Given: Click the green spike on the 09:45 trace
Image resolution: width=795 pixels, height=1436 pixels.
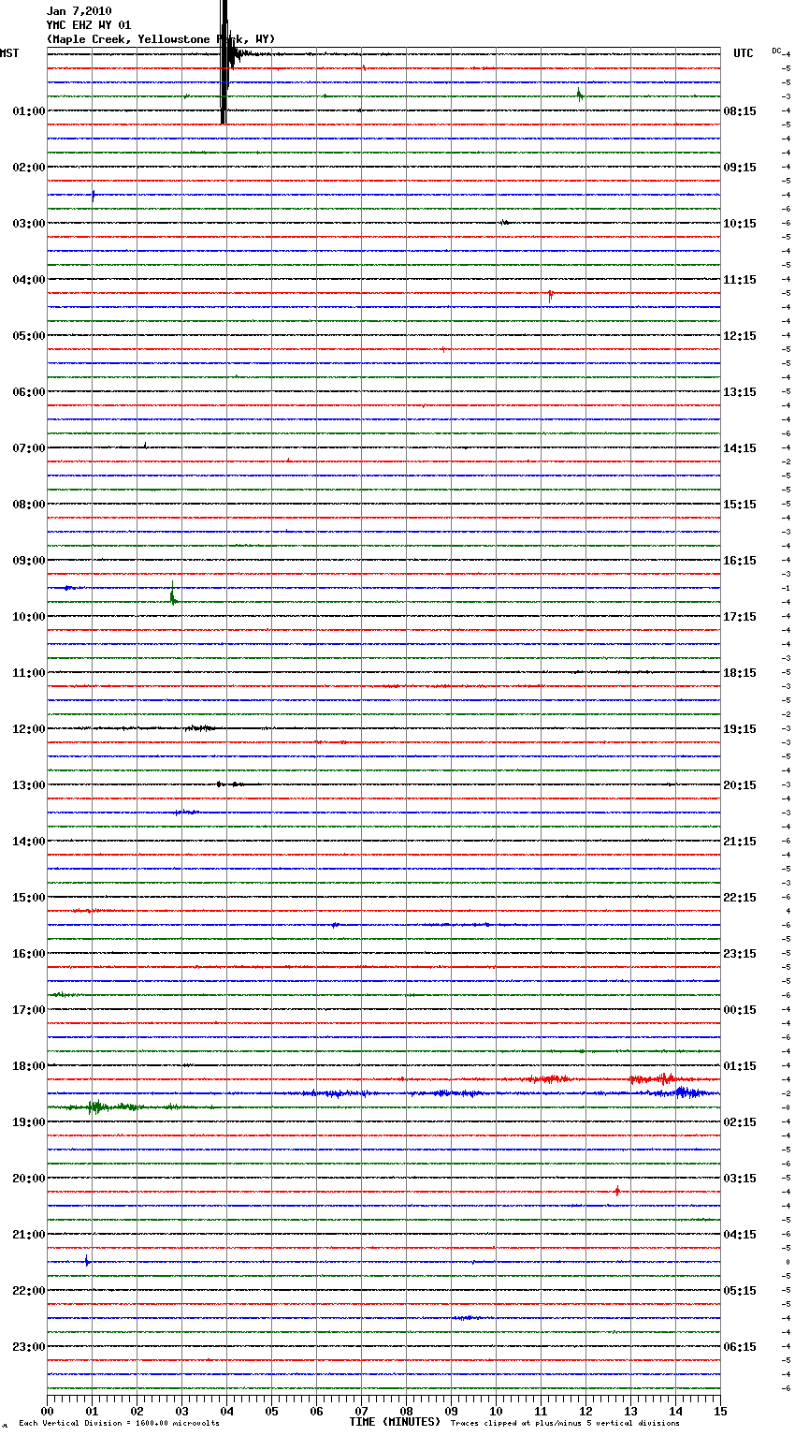Looking at the screenshot, I should click(173, 594).
